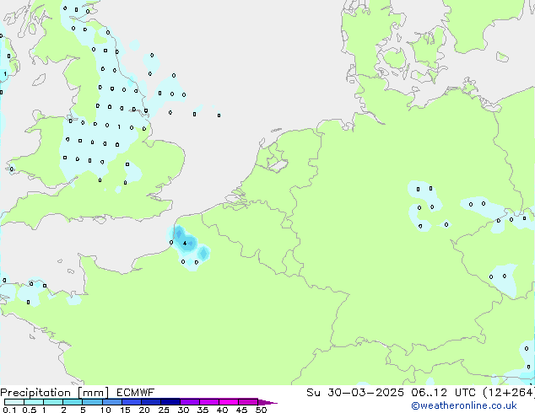This screenshot has height=413, width=535.
Task: Select legend swatch between 10 and 15
Action: (x=114, y=403)
